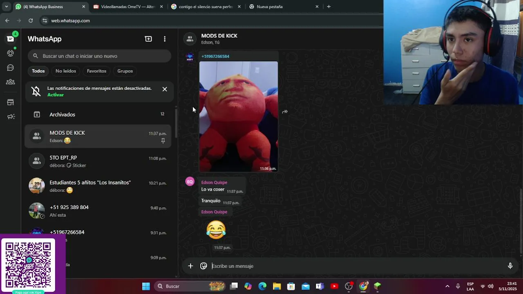This screenshot has width=523, height=294.
Task: Open group info from MODS DE KICK header
Action: [x=219, y=39]
